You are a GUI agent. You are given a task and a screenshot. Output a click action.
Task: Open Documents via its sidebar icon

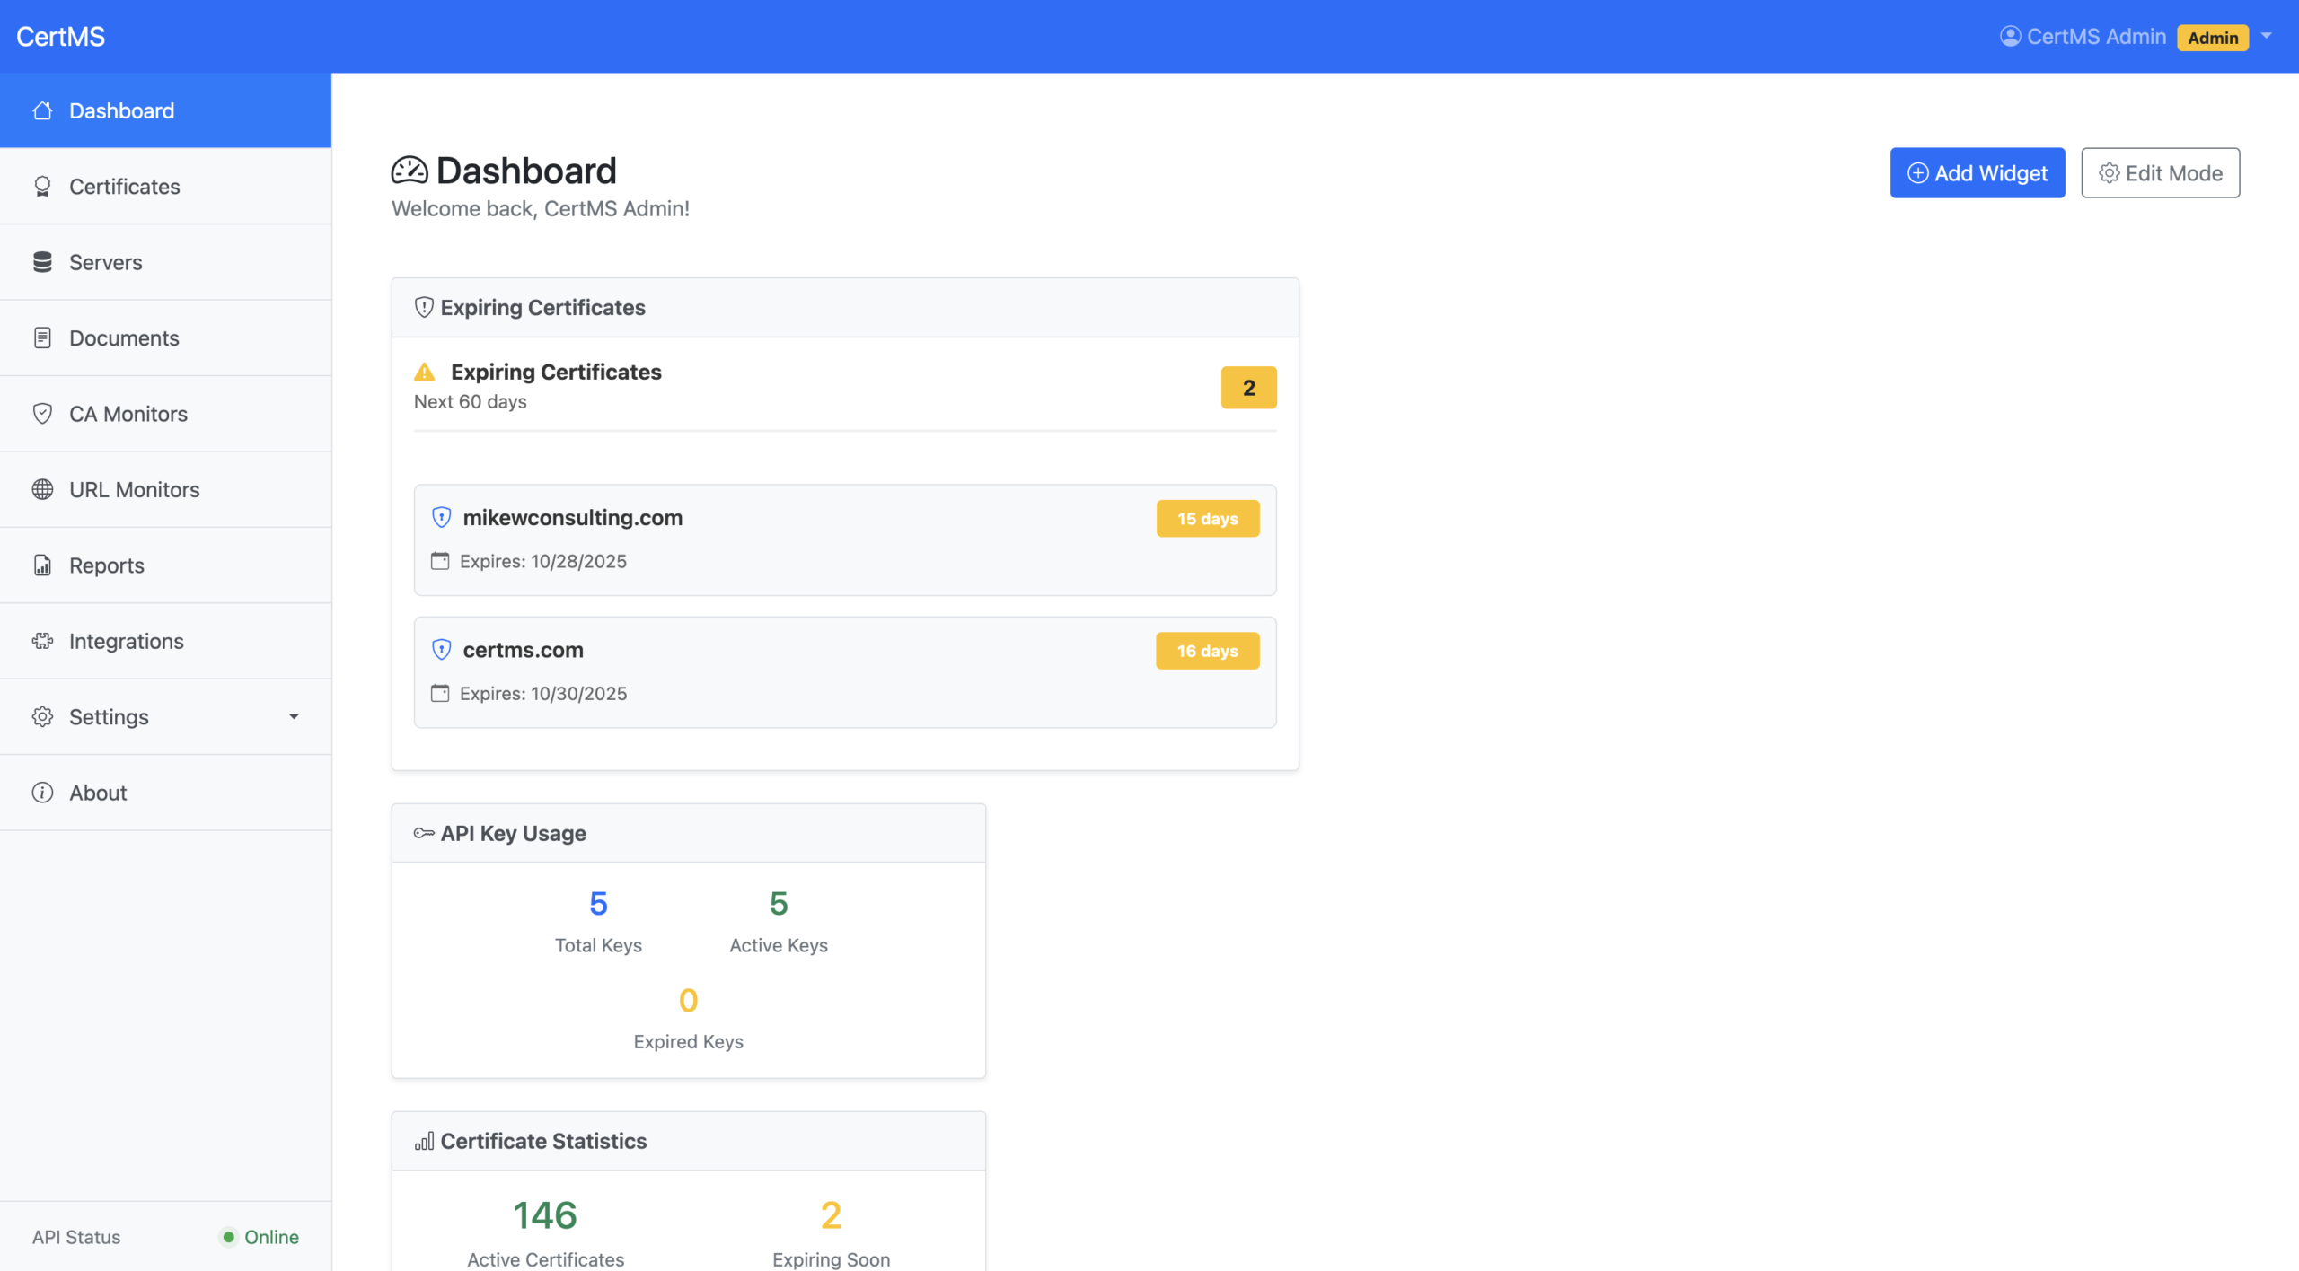[x=43, y=337]
